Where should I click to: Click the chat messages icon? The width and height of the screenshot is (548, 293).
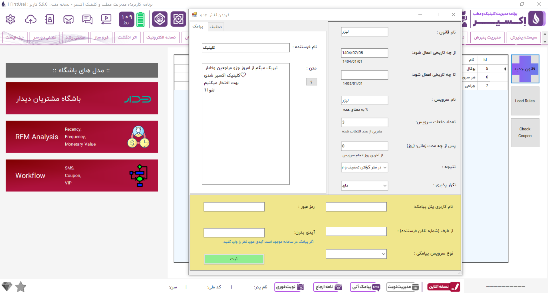87,19
